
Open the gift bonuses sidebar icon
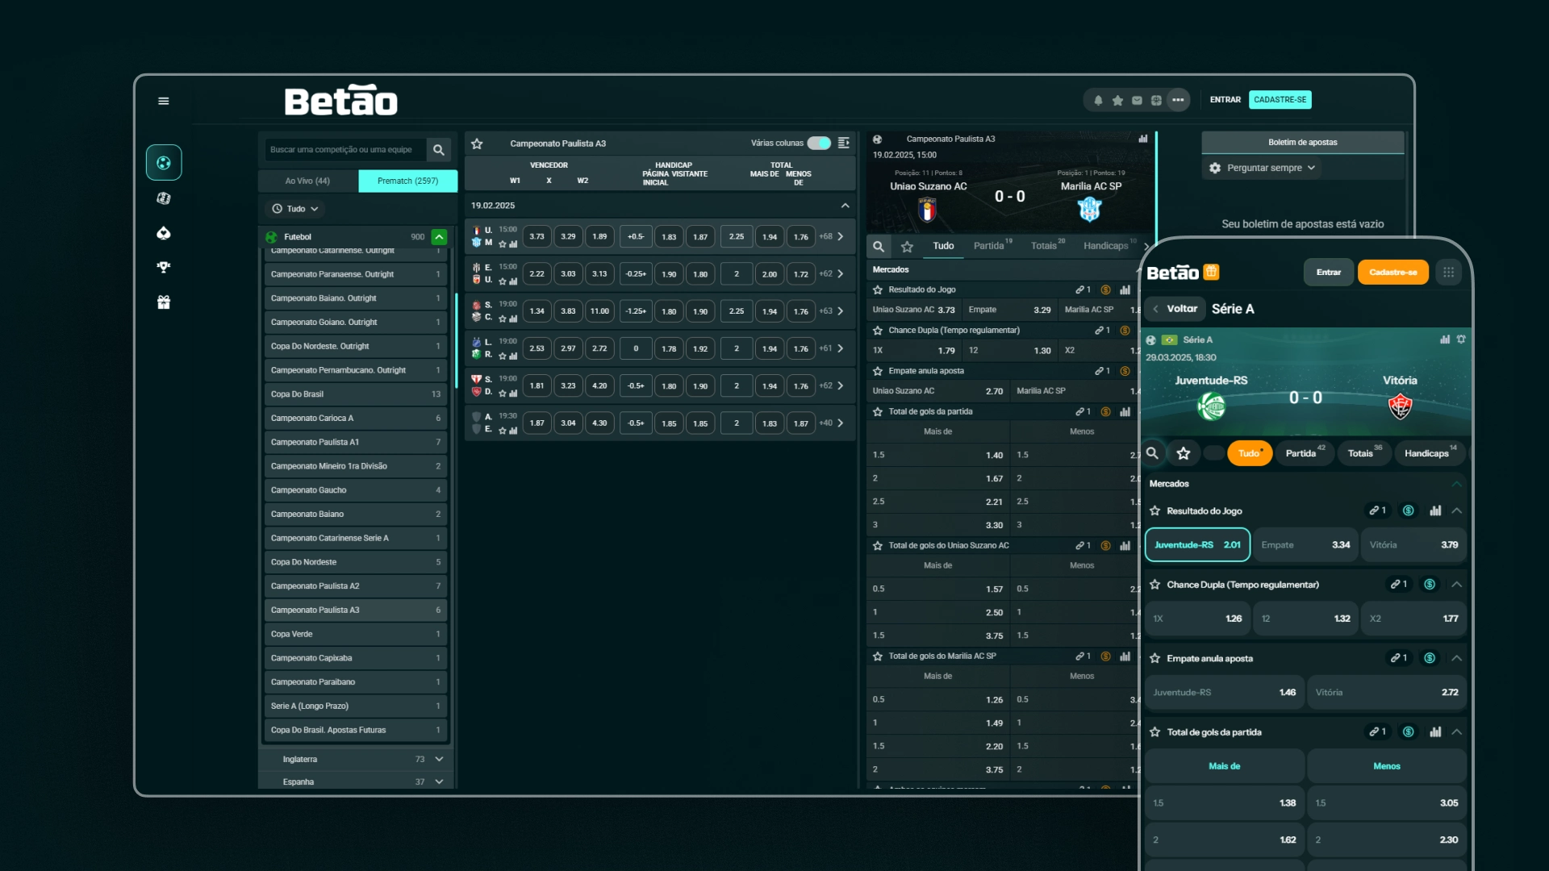point(164,302)
